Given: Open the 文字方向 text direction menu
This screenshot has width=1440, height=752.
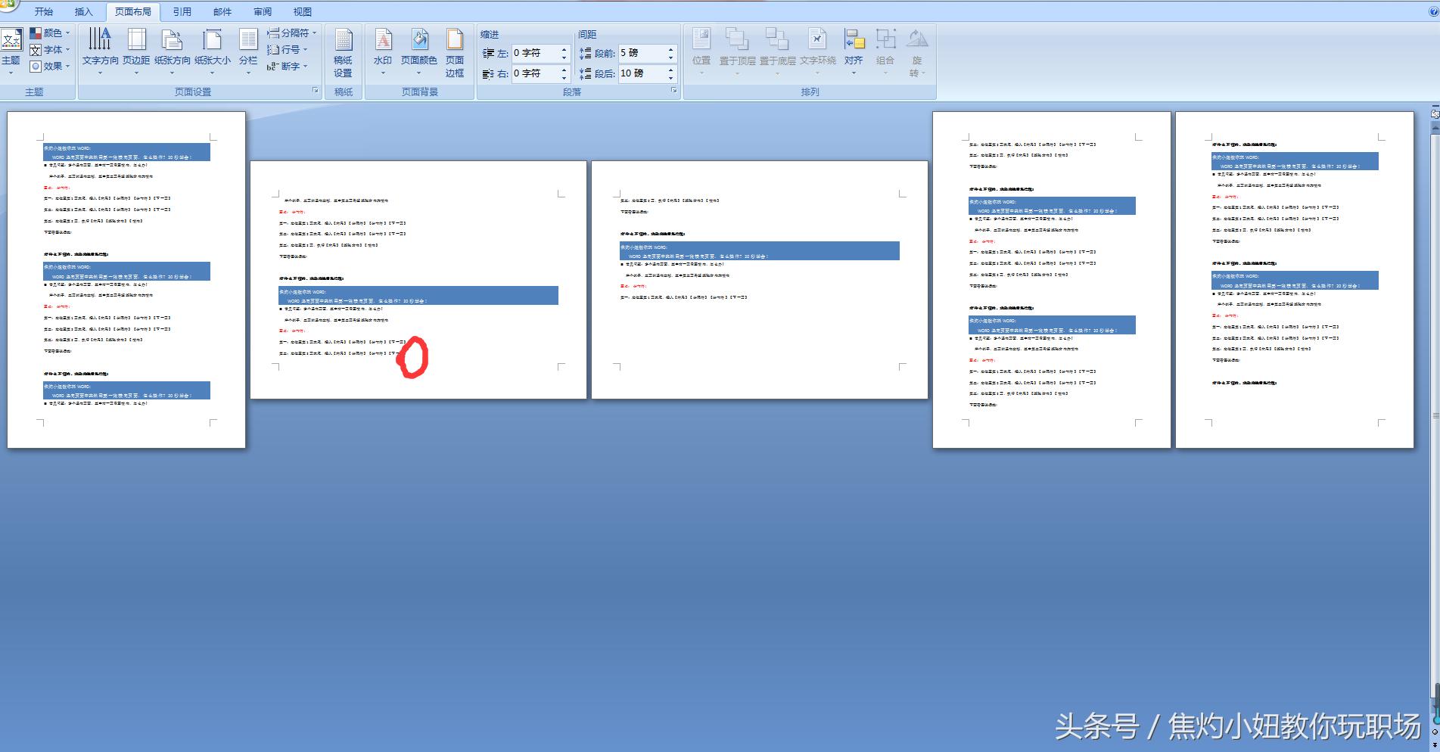Looking at the screenshot, I should (100, 51).
